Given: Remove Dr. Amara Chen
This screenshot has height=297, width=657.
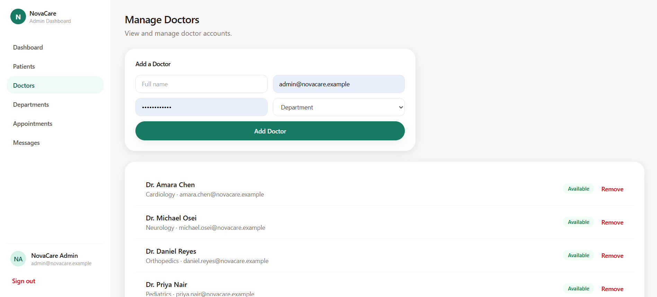Looking at the screenshot, I should [x=612, y=189].
